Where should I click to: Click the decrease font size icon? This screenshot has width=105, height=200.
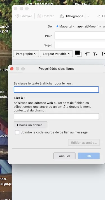coord(95,54)
